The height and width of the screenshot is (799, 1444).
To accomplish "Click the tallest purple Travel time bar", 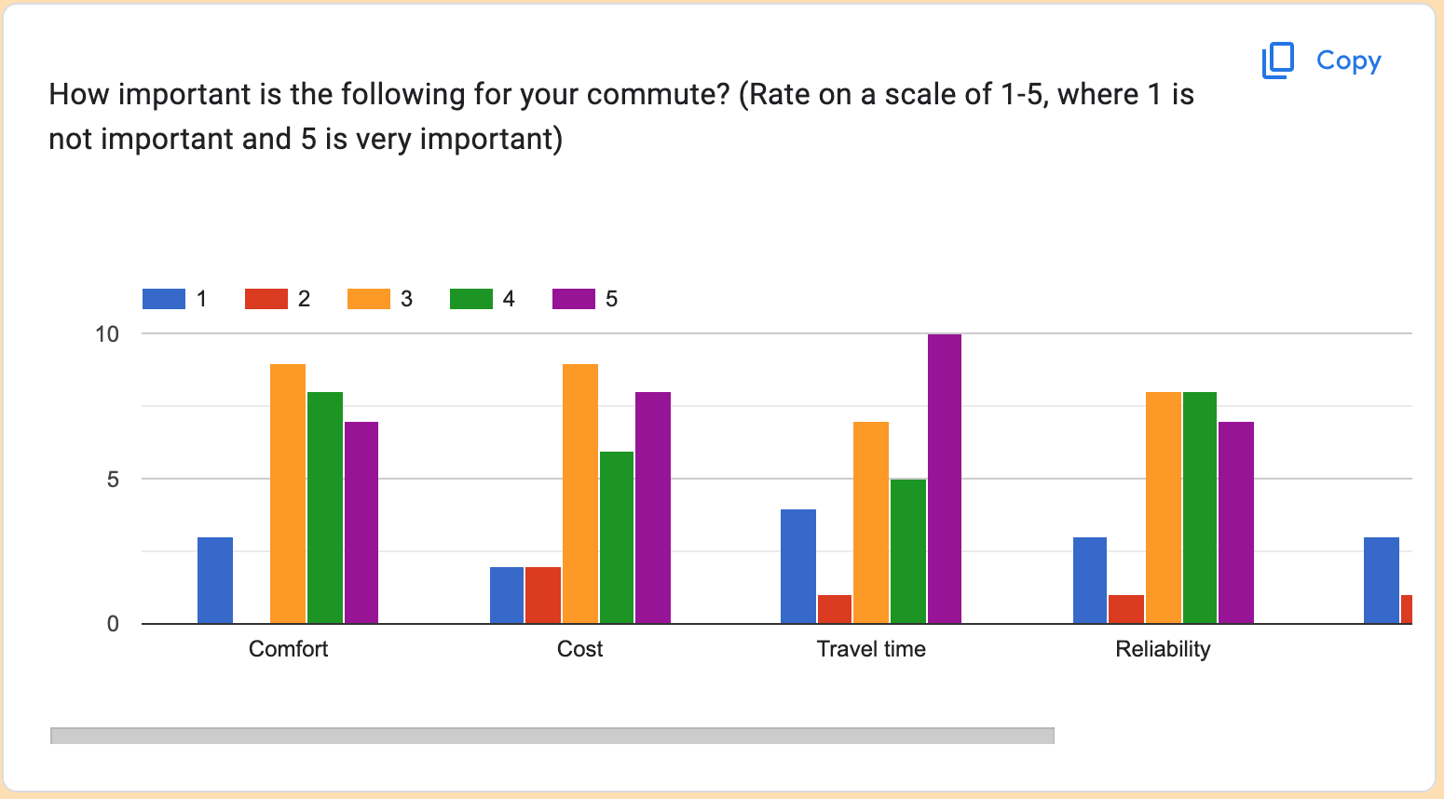I will tap(944, 479).
